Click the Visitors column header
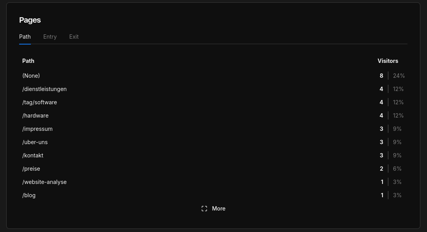Image resolution: width=427 pixels, height=232 pixels. [x=388, y=61]
